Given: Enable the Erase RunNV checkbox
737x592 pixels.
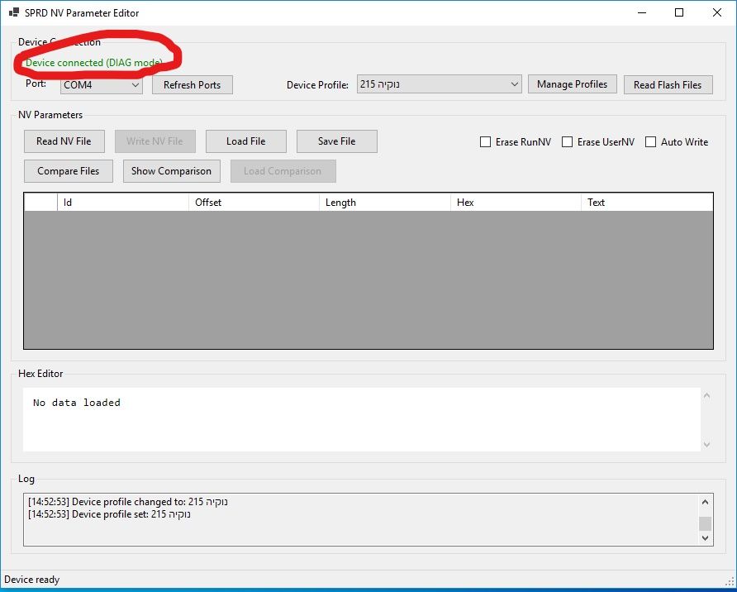Looking at the screenshot, I should 486,142.
